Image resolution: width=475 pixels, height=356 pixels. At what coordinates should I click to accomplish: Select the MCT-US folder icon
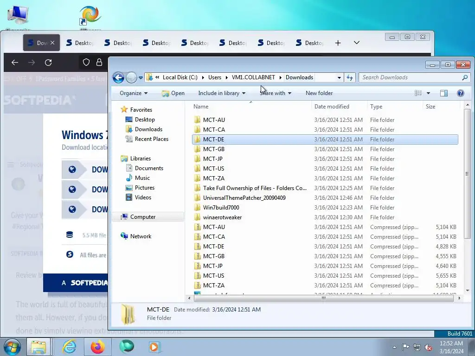click(x=197, y=169)
